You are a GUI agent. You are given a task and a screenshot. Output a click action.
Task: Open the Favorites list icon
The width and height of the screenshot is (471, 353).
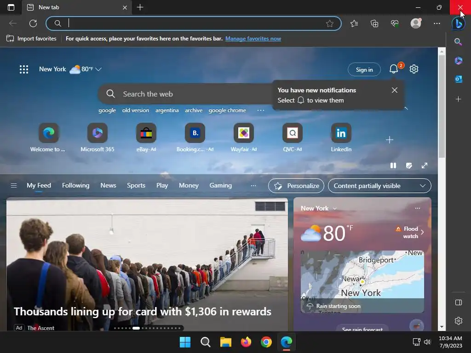coord(354,23)
